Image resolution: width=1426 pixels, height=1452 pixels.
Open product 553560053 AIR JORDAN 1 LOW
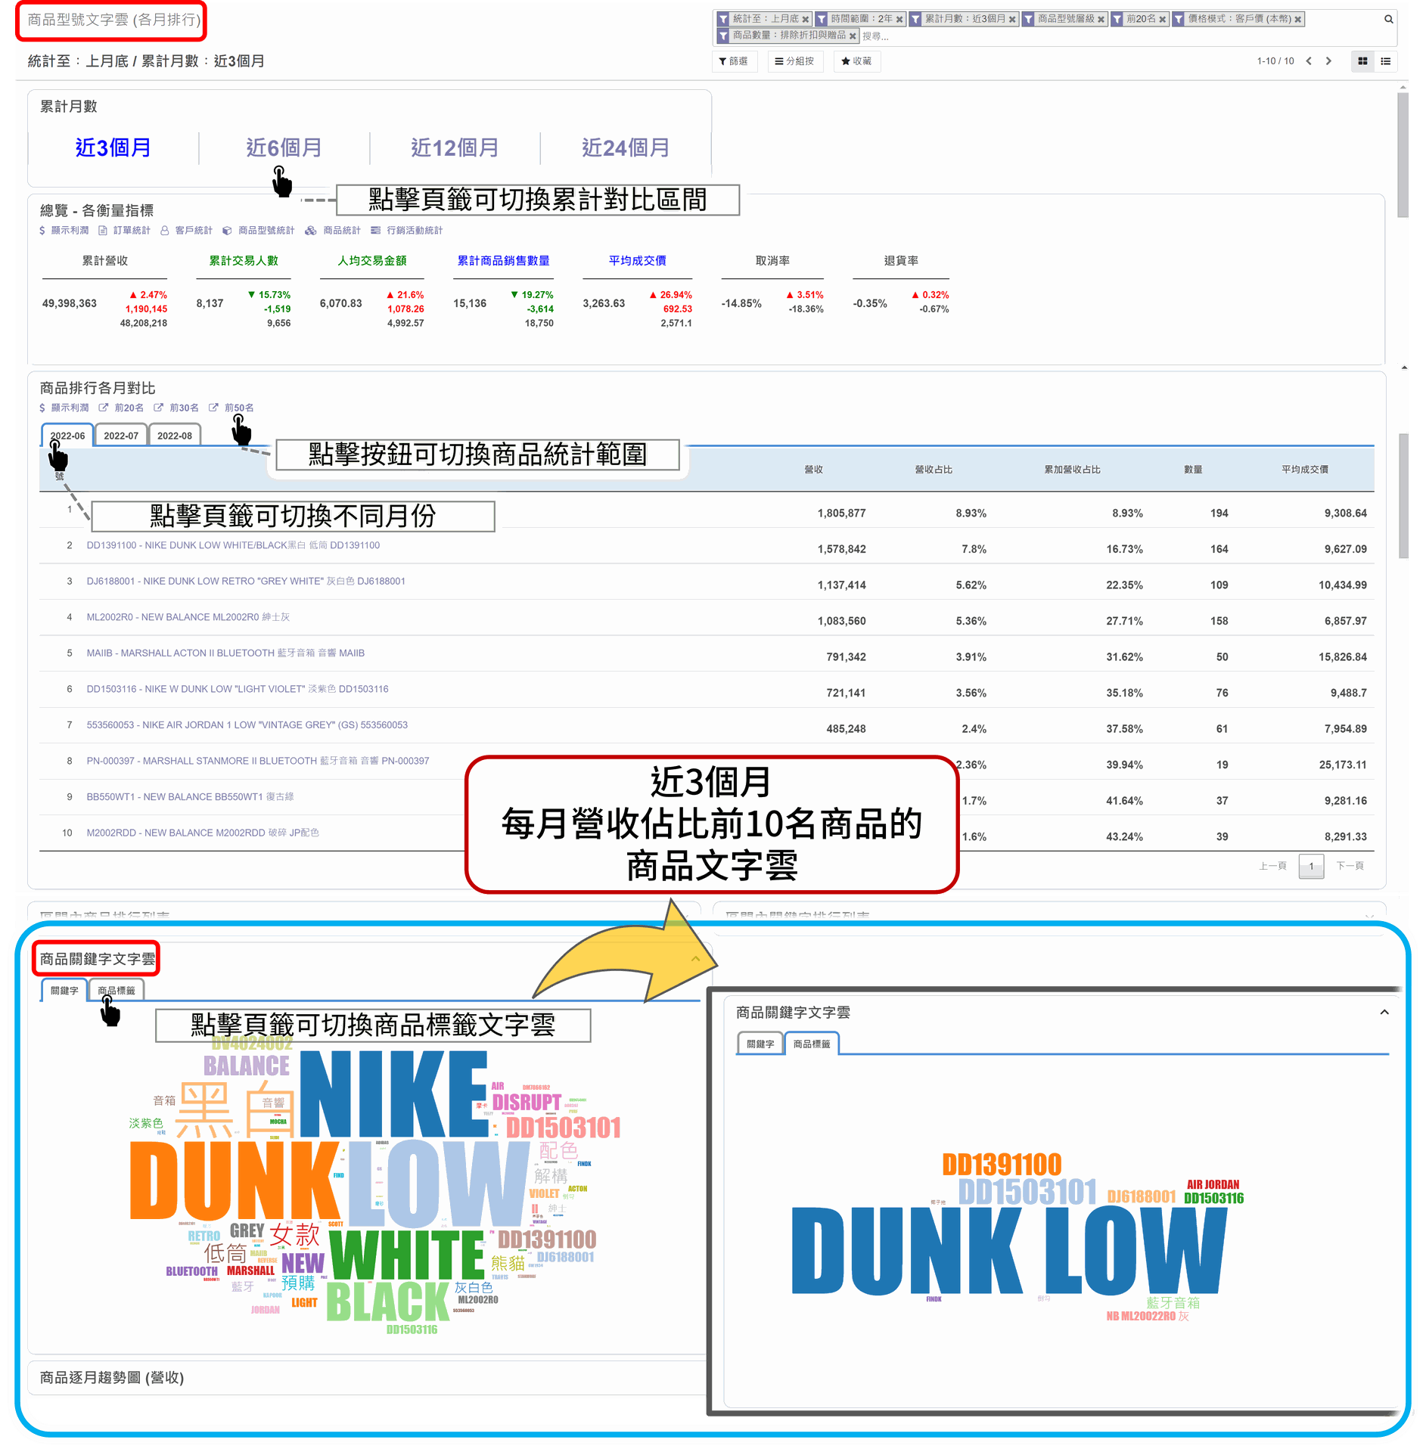pyautogui.click(x=247, y=725)
